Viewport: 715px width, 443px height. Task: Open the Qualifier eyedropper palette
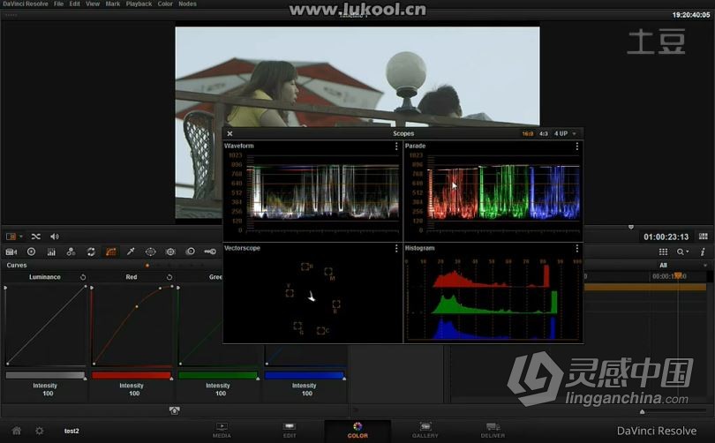tap(131, 252)
